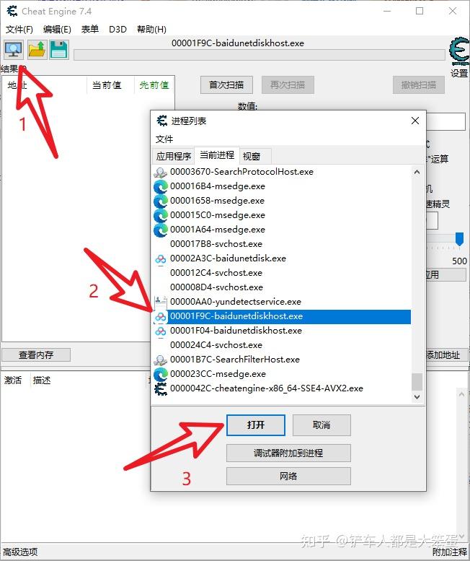Click the speedhack slider handle
The image size is (470, 561).
pos(460,239)
